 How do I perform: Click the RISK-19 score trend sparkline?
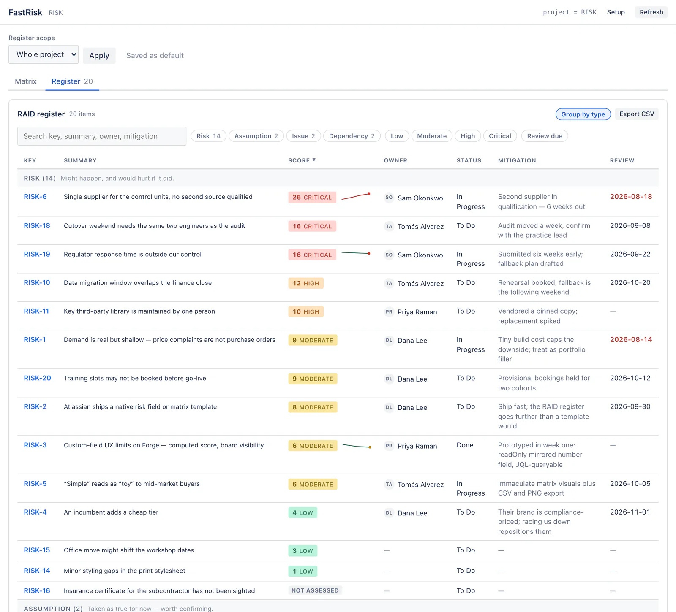[x=356, y=253]
